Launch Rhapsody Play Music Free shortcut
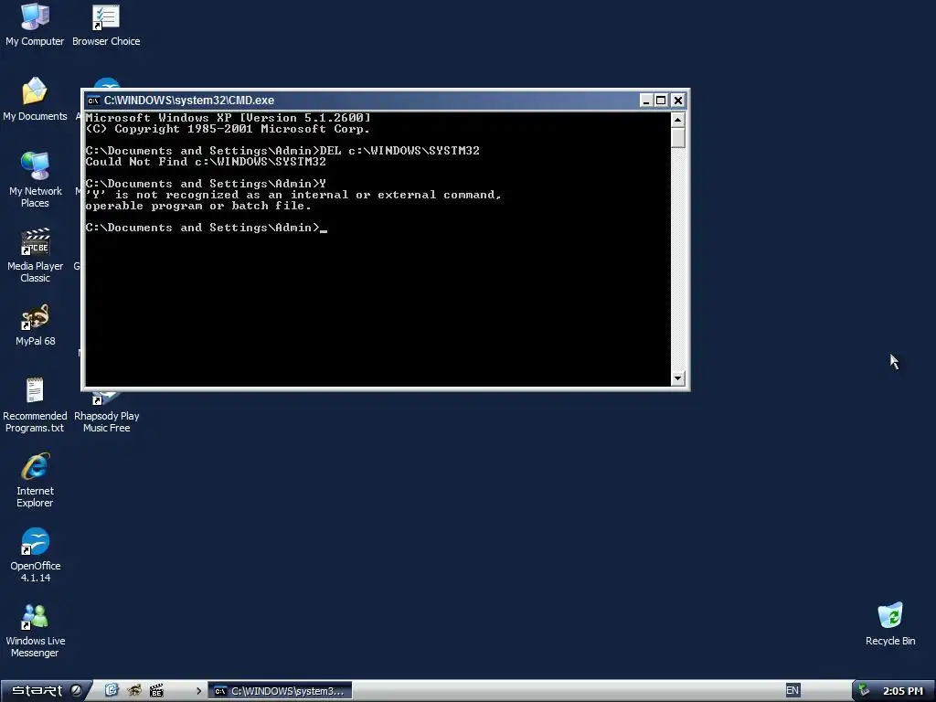The image size is (936, 702). coord(106,412)
